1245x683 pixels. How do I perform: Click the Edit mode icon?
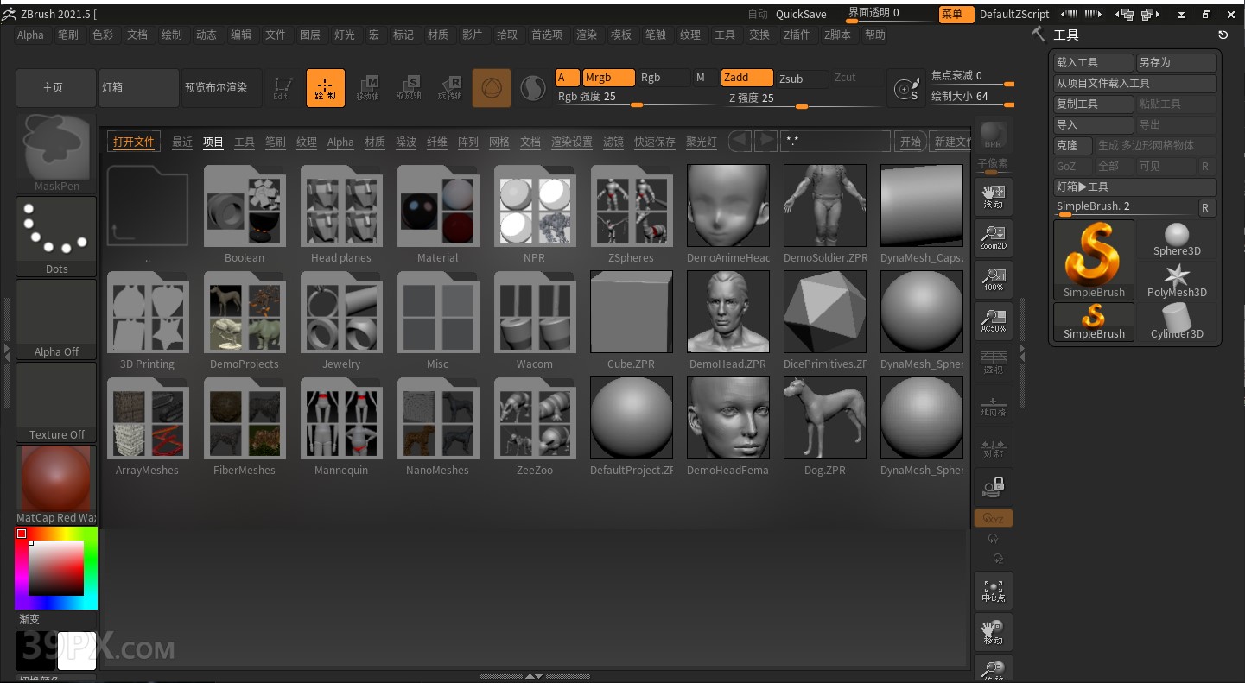(x=281, y=88)
